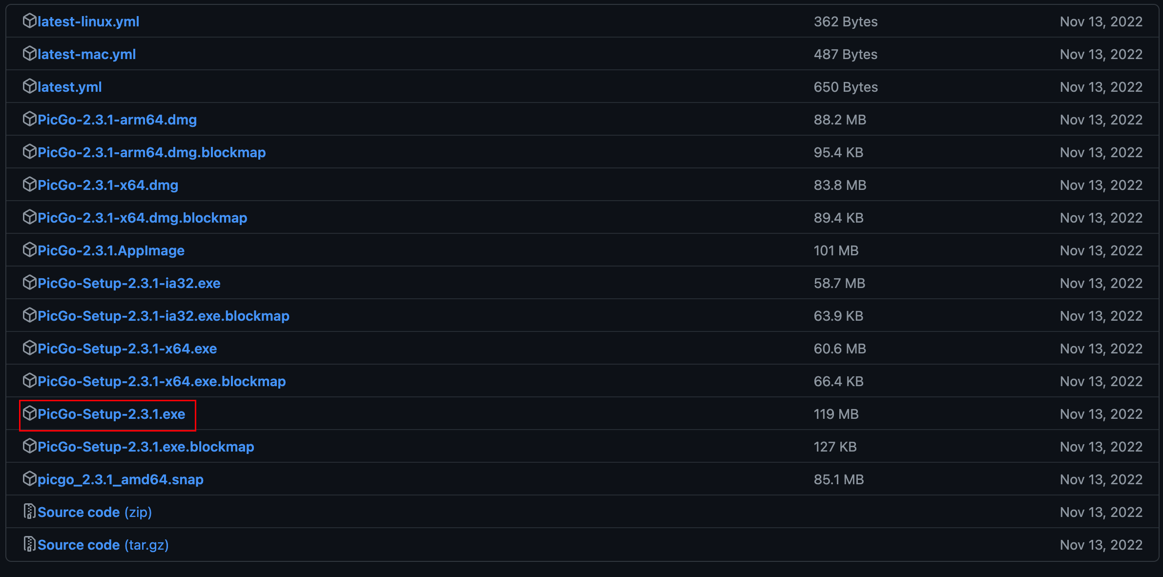Download PicGo-Setup-2.3.1.exe
Image resolution: width=1163 pixels, height=577 pixels.
pos(111,414)
